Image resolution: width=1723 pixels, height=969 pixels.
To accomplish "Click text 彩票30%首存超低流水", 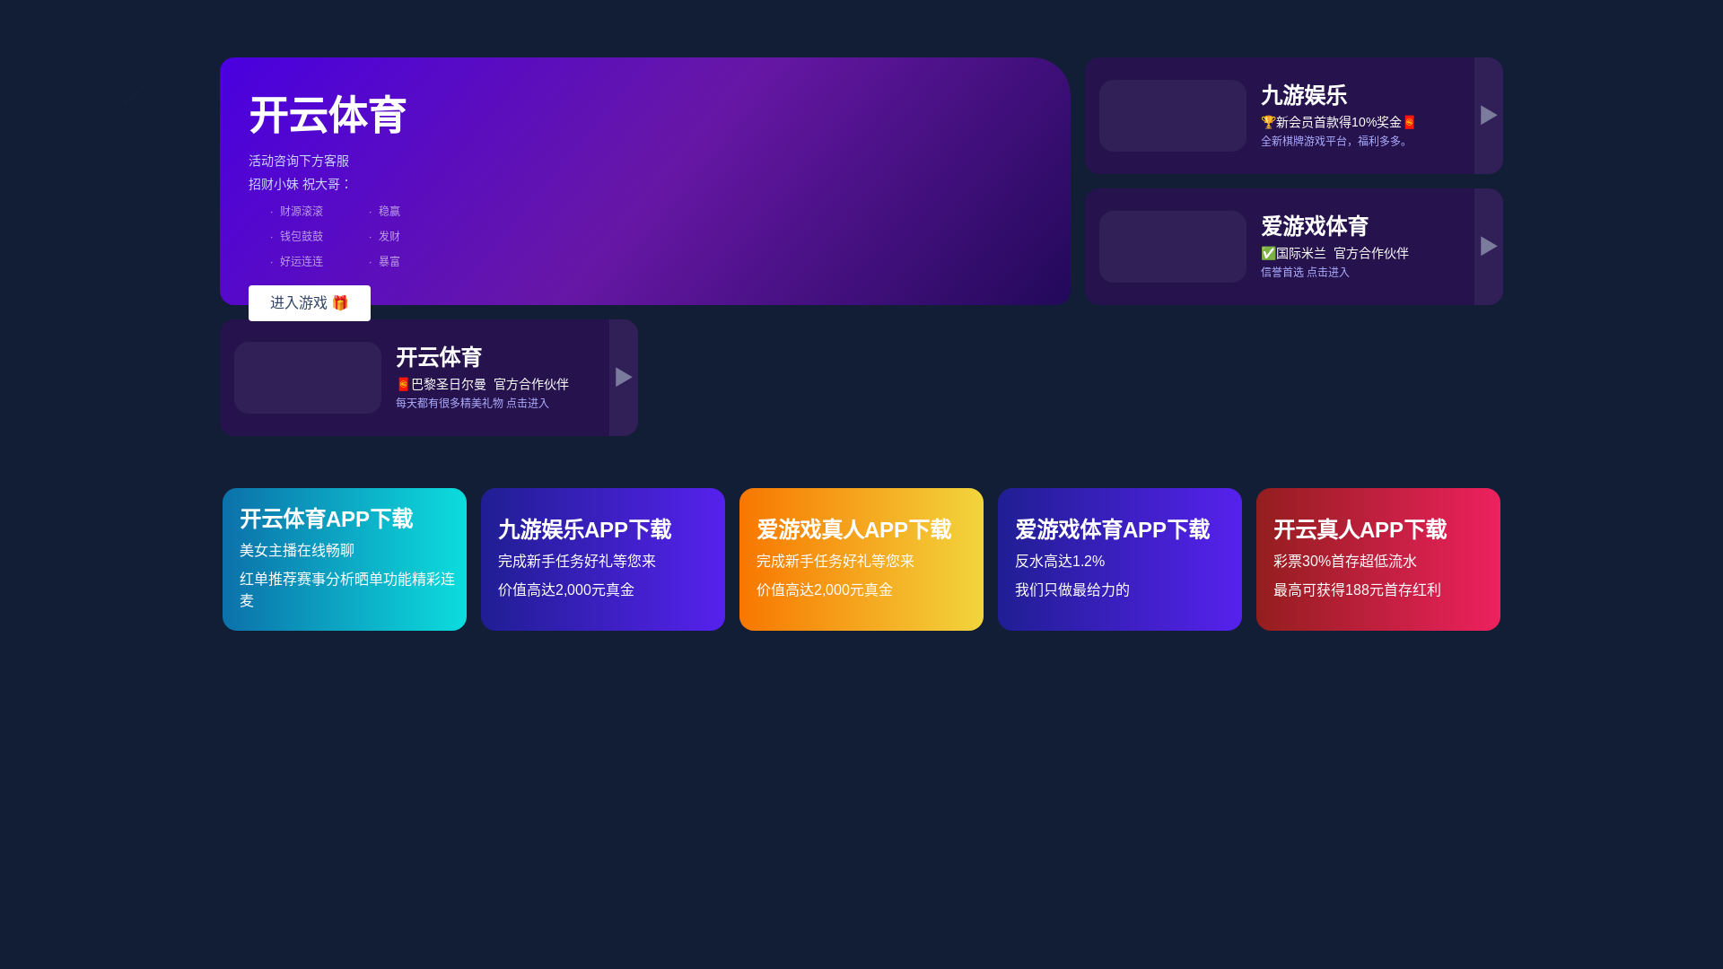I will click(x=1345, y=561).
